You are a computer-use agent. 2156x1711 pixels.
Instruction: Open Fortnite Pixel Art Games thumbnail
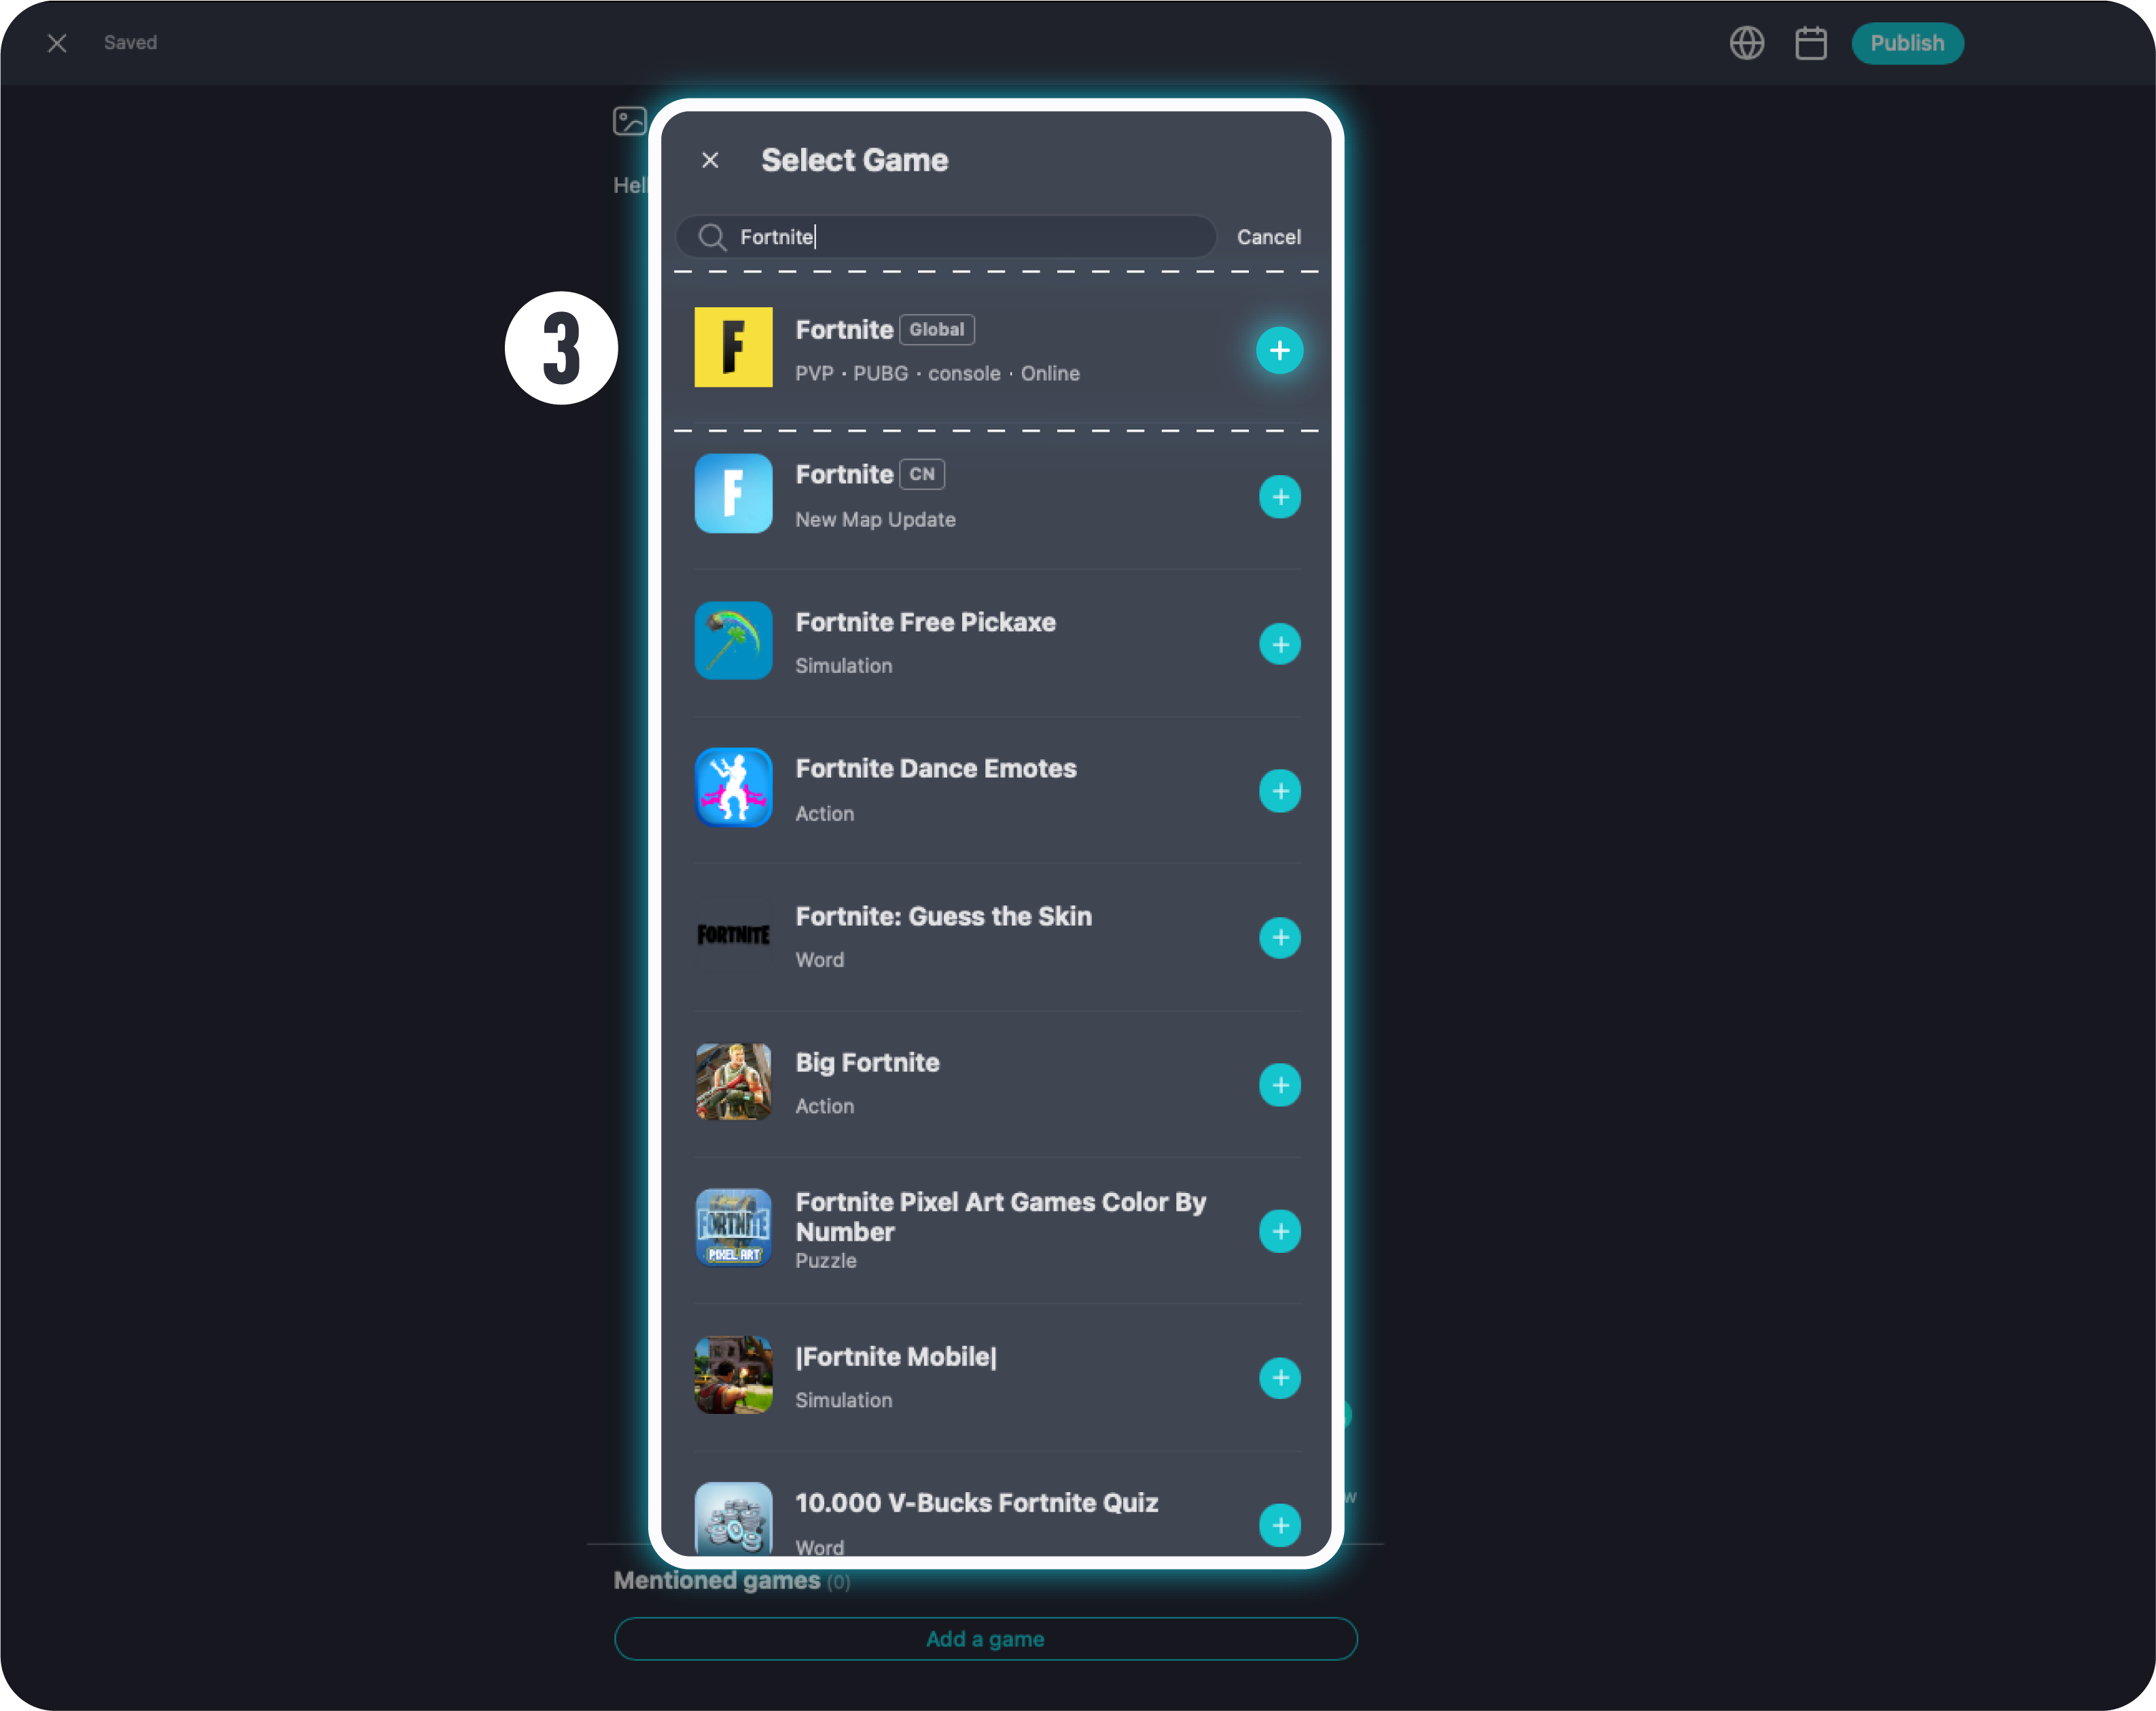pyautogui.click(x=733, y=1228)
